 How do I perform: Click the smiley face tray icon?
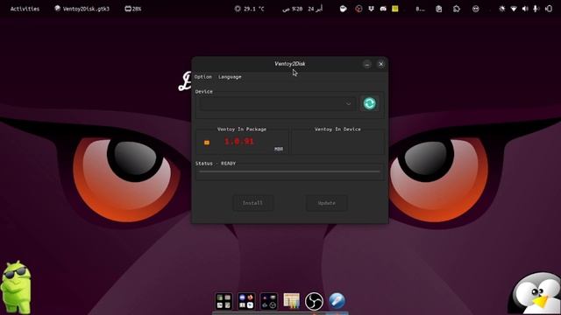pyautogui.click(x=475, y=9)
